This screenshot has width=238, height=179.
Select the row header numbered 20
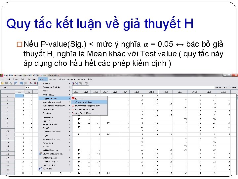pos(8,169)
